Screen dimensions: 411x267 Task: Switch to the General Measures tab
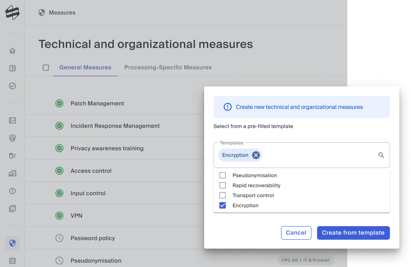coord(85,67)
